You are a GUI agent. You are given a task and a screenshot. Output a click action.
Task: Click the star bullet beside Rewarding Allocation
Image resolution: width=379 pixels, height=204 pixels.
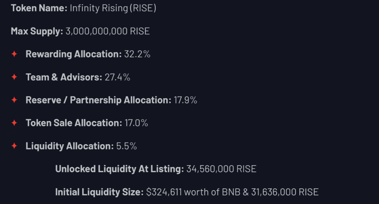(x=14, y=54)
